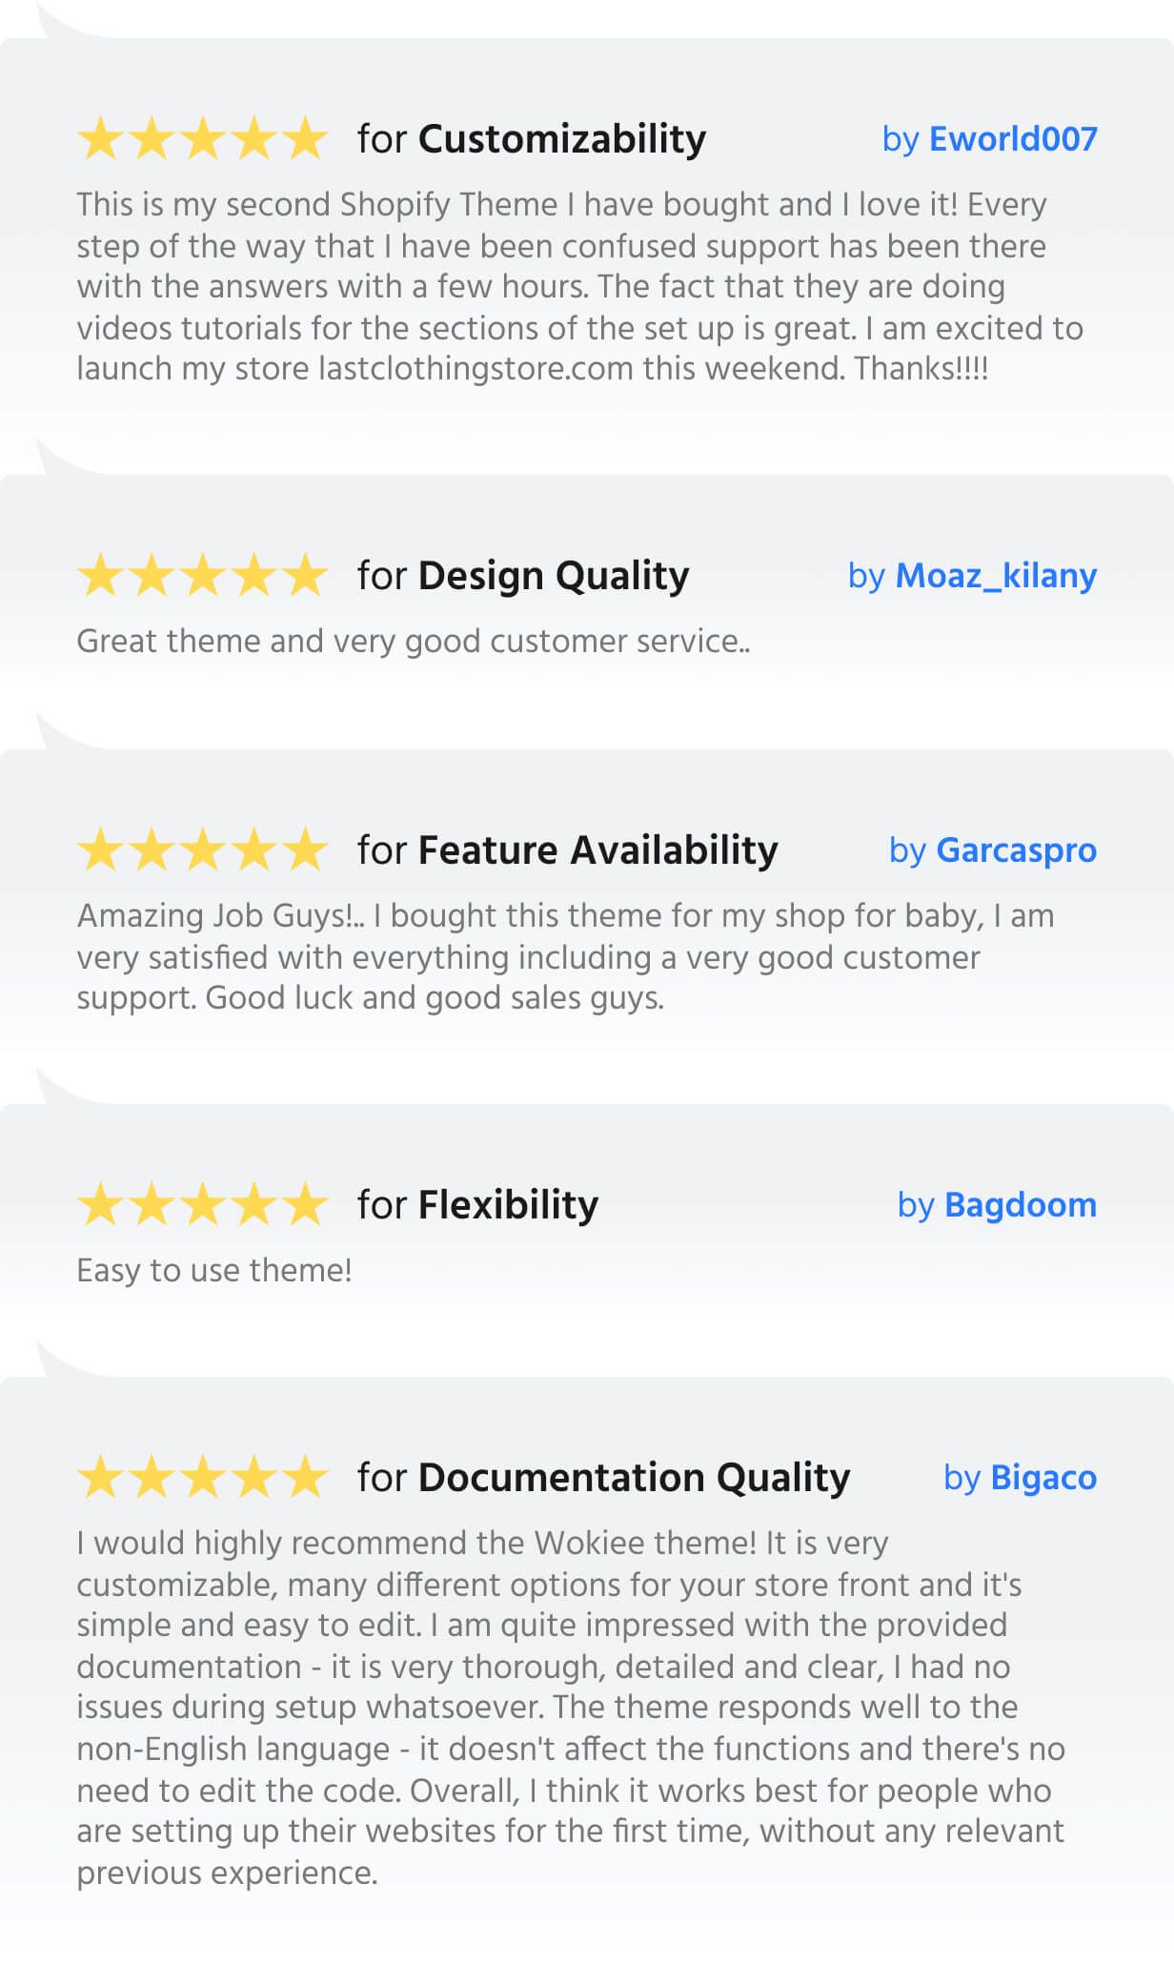Viewport: 1174px width, 1985px height.
Task: Click the "for Flexibility" review heading
Action: [x=478, y=1205]
